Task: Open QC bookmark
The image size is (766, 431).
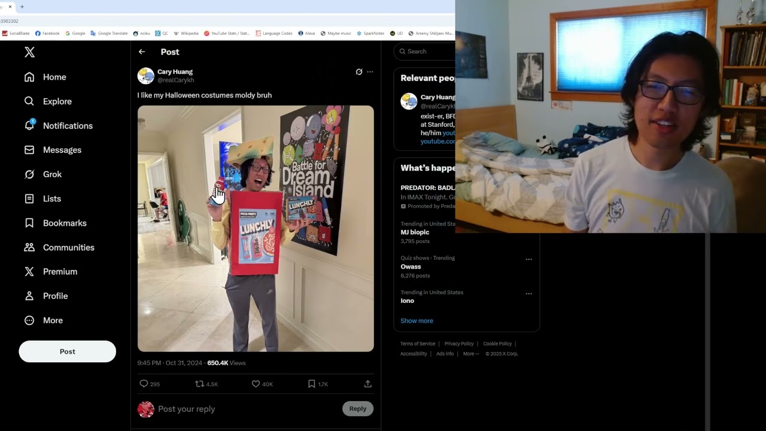Action: 162,34
